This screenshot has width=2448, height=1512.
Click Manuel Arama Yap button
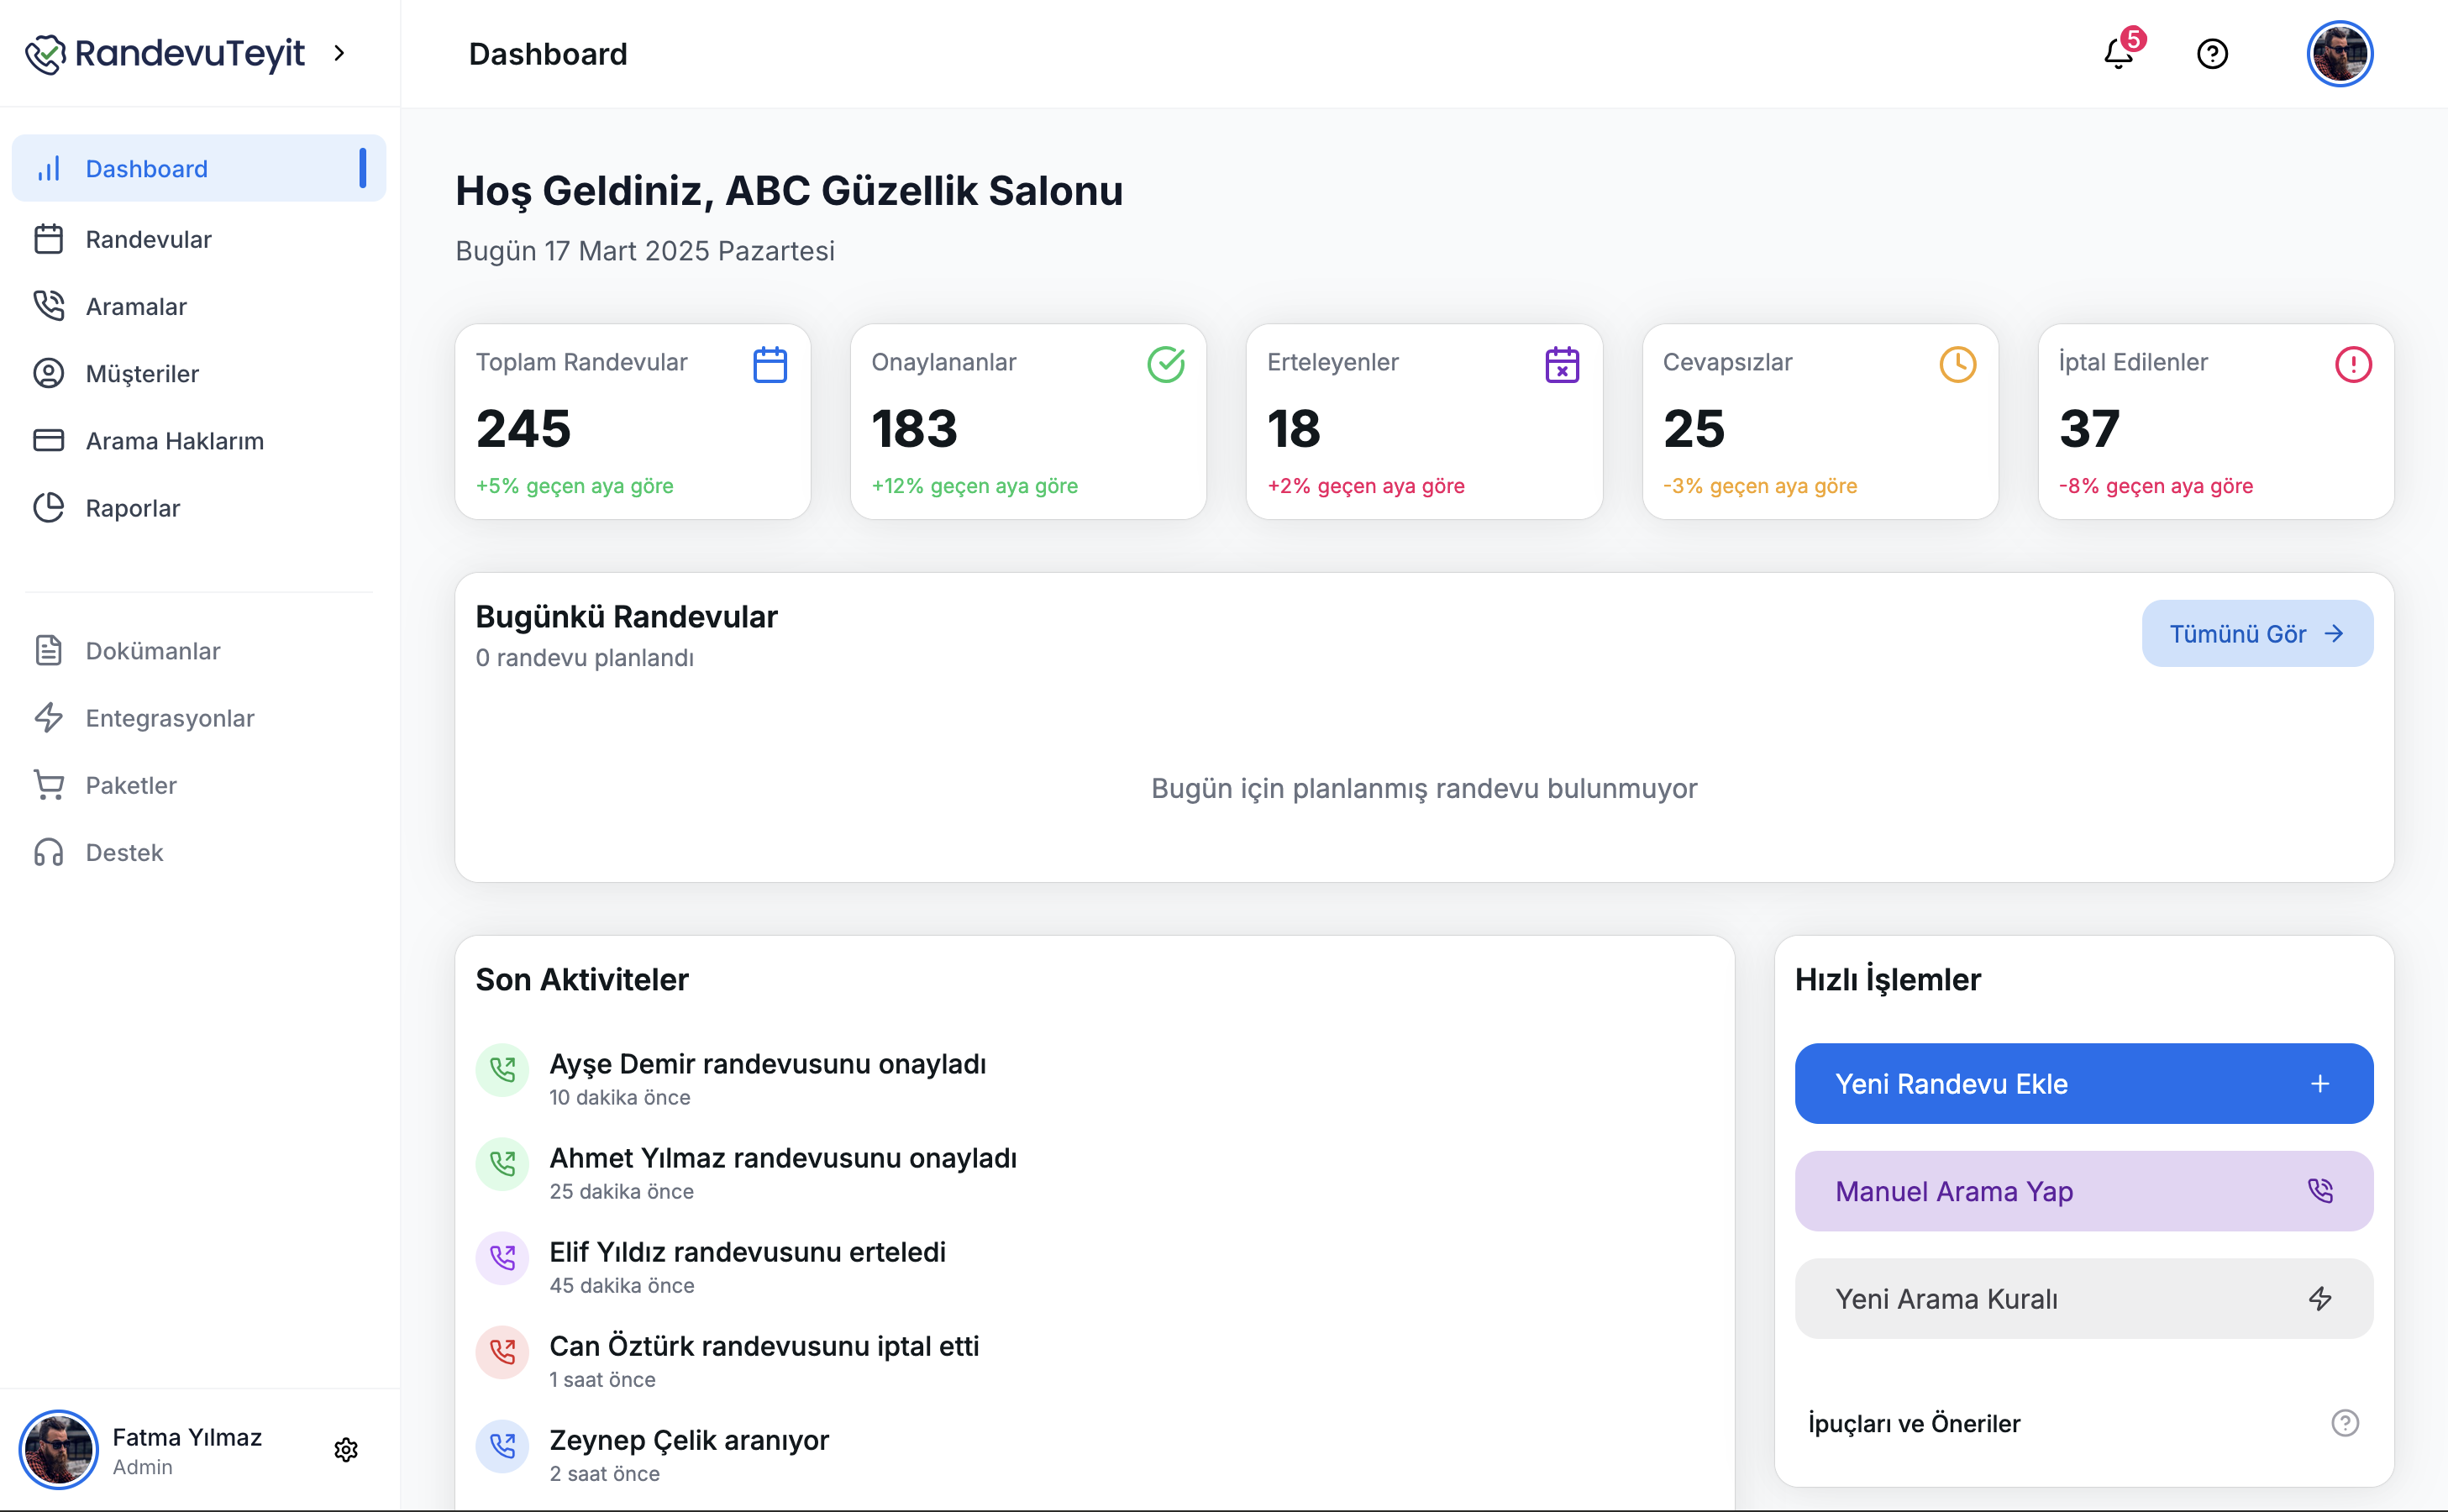point(2083,1191)
